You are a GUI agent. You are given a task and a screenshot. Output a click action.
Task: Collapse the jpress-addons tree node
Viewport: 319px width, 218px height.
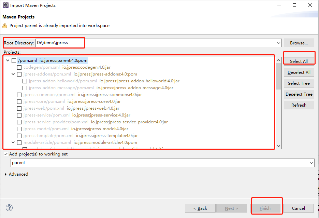pos(13,74)
